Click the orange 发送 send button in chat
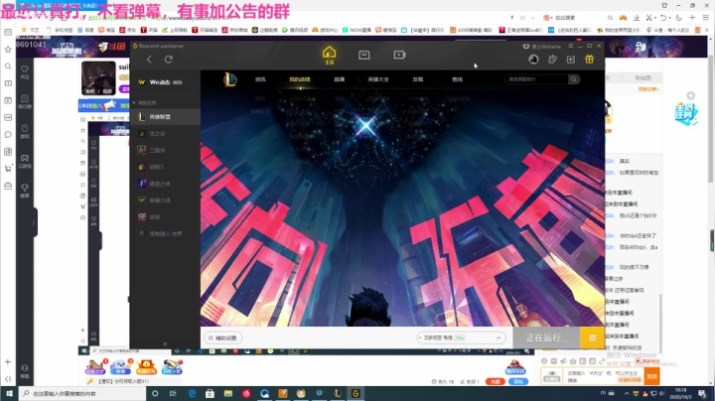Image resolution: width=715 pixels, height=401 pixels. (x=651, y=376)
